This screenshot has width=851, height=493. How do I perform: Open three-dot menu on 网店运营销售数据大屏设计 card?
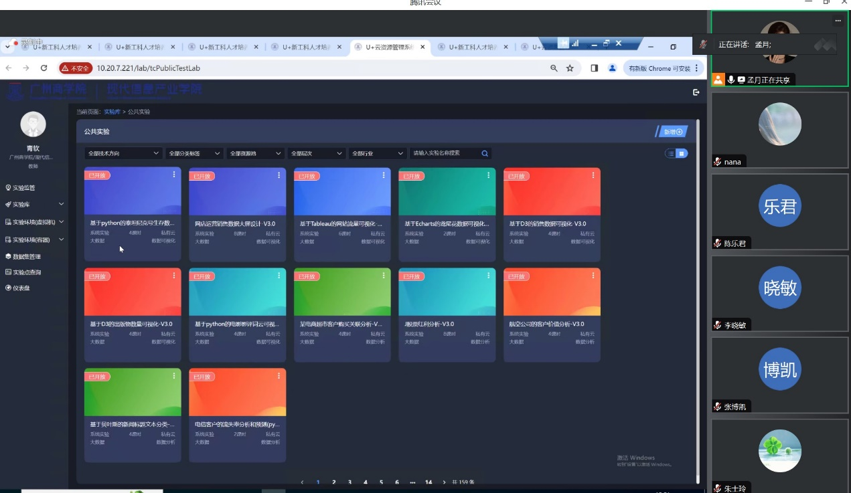coord(279,175)
